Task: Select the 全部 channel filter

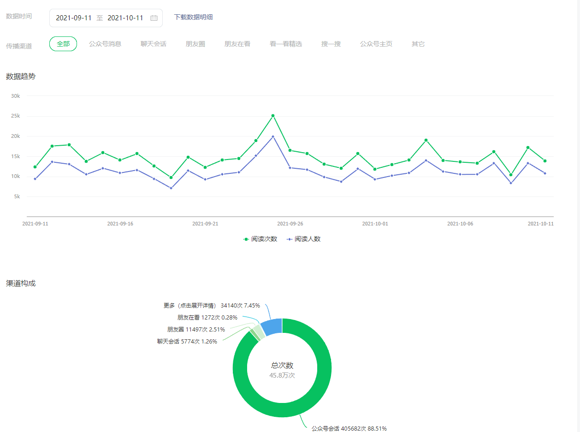Action: tap(63, 44)
